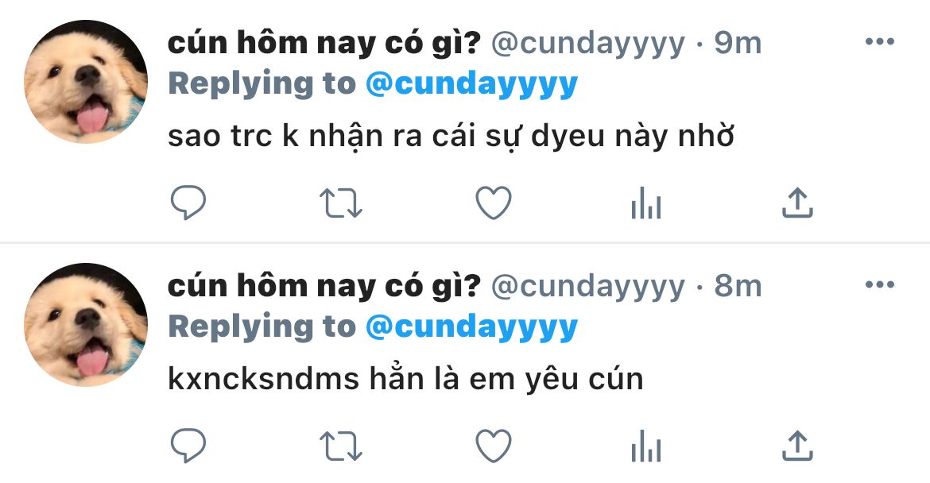Like the tweet about 'sự dyeu này'

(x=494, y=203)
